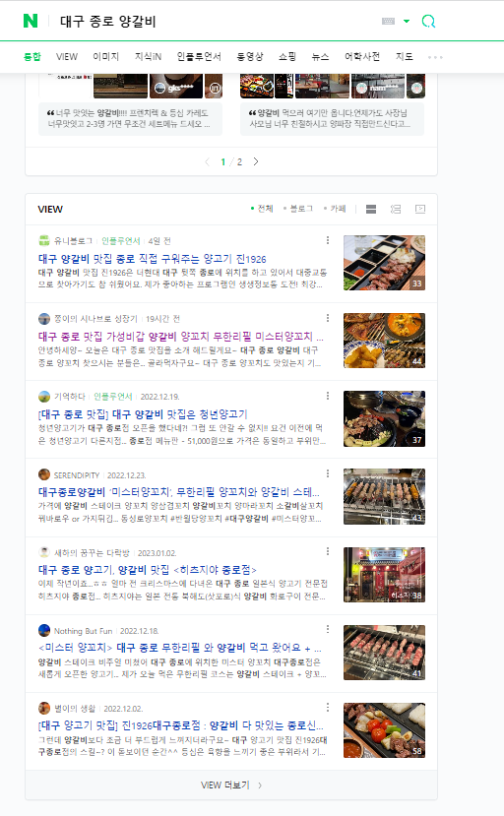Switch VIEW to timeline layout icon
The width and height of the screenshot is (504, 816).
point(396,210)
